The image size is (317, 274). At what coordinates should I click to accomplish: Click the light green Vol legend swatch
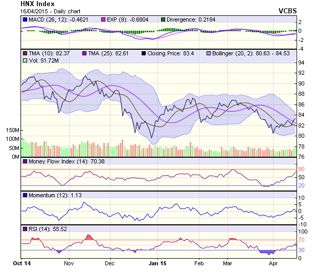[25, 60]
